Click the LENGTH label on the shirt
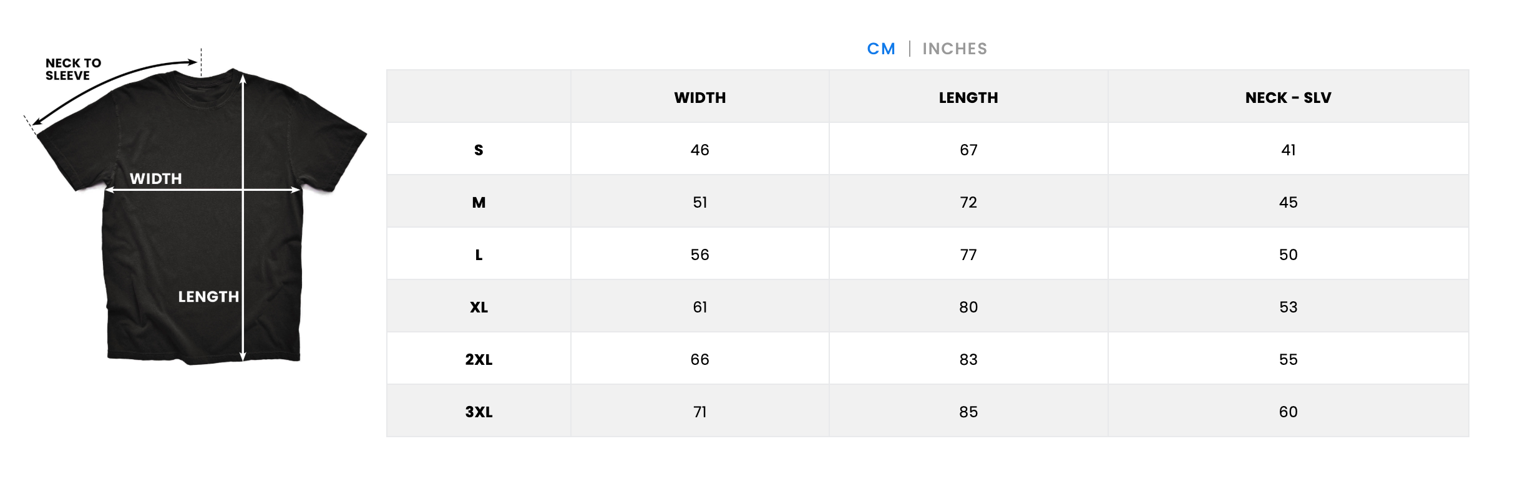 pos(208,297)
